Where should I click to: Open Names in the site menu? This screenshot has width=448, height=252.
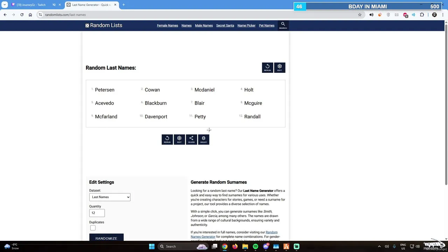tap(187, 26)
